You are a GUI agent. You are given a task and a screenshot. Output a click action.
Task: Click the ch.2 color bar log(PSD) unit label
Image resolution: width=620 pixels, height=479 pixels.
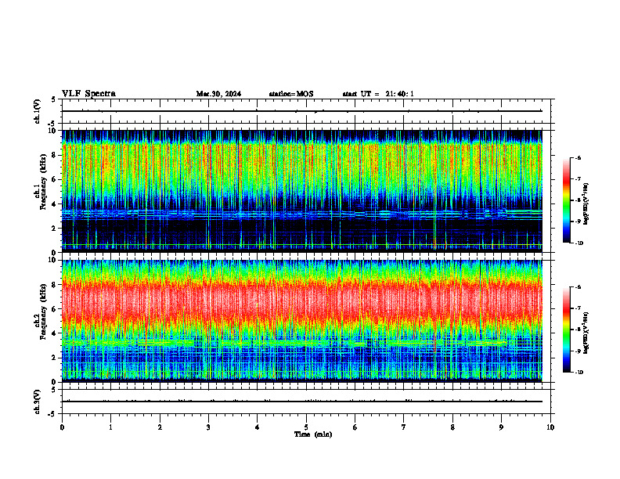(587, 333)
